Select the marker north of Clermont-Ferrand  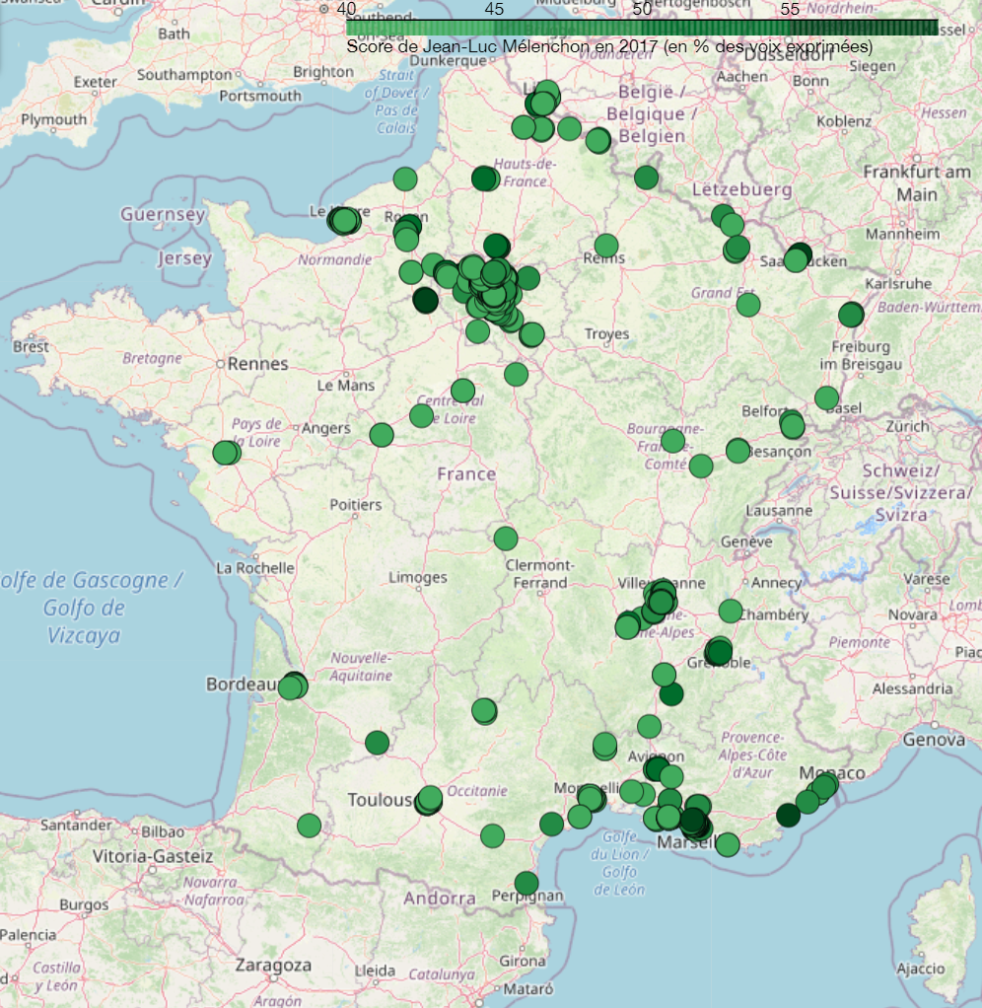505,539
